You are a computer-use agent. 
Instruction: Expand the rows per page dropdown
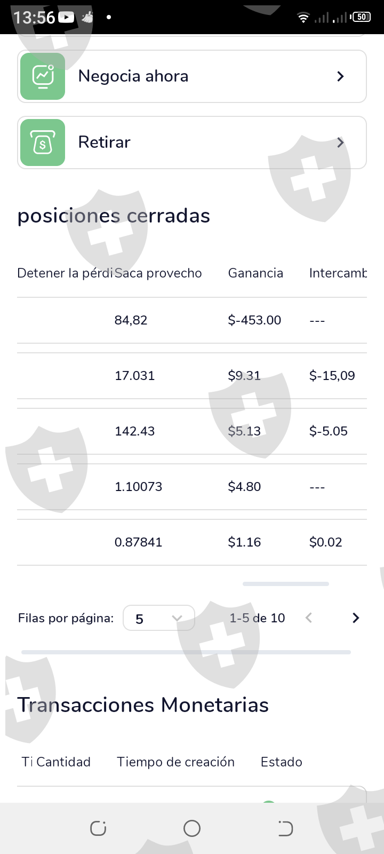coord(158,618)
